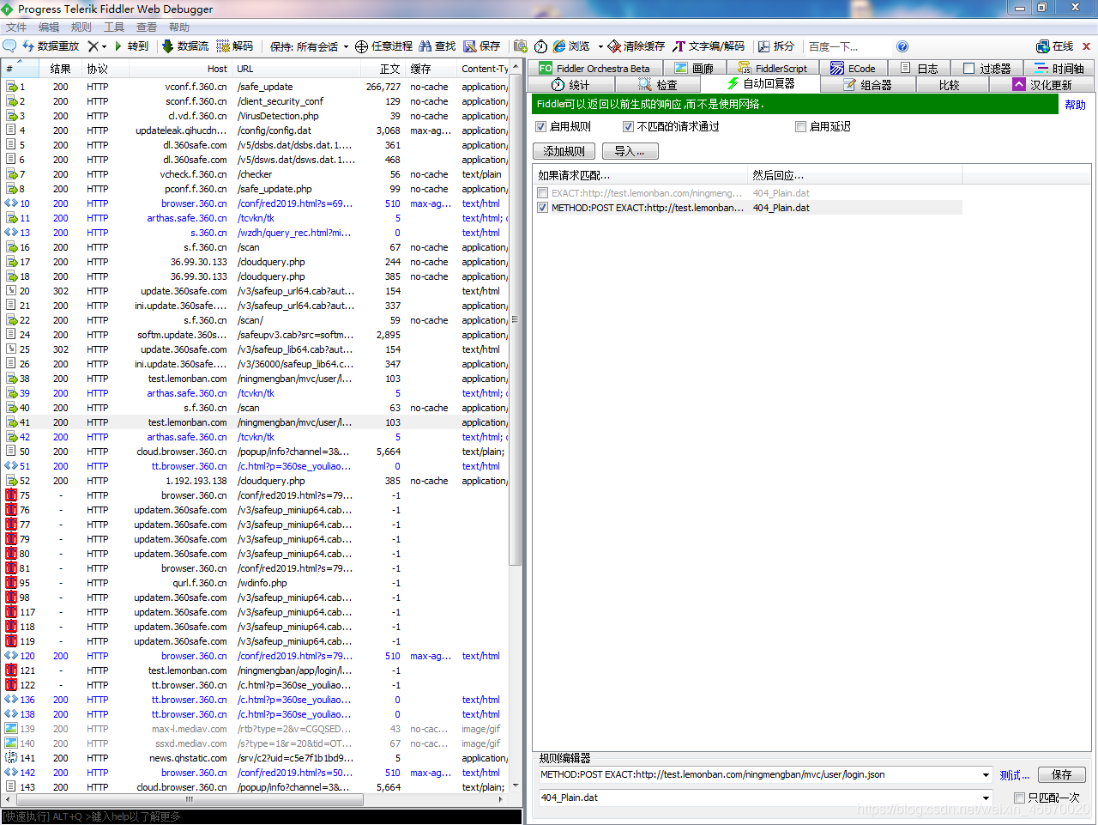Open the 404_Plain.dat response dropdown
This screenshot has width=1098, height=825.
[986, 798]
